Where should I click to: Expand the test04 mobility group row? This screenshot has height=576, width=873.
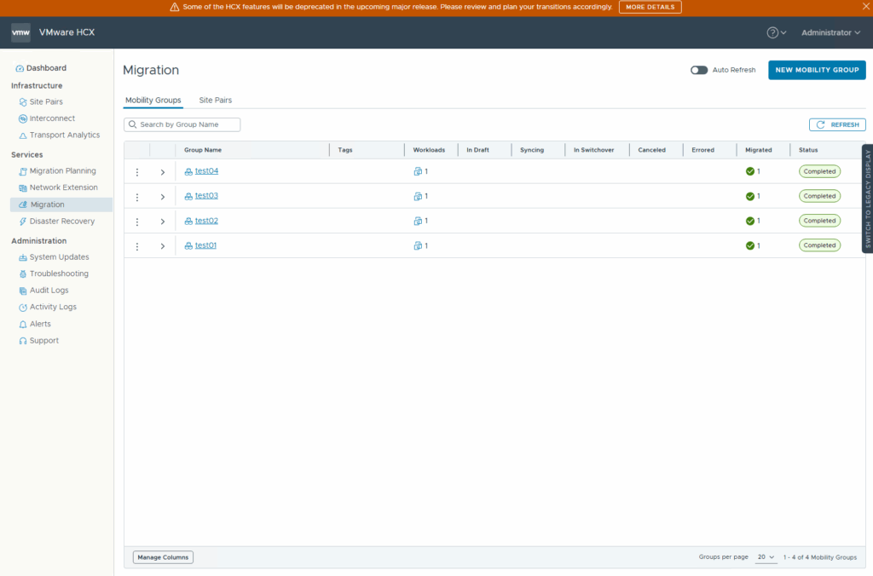[x=162, y=172]
